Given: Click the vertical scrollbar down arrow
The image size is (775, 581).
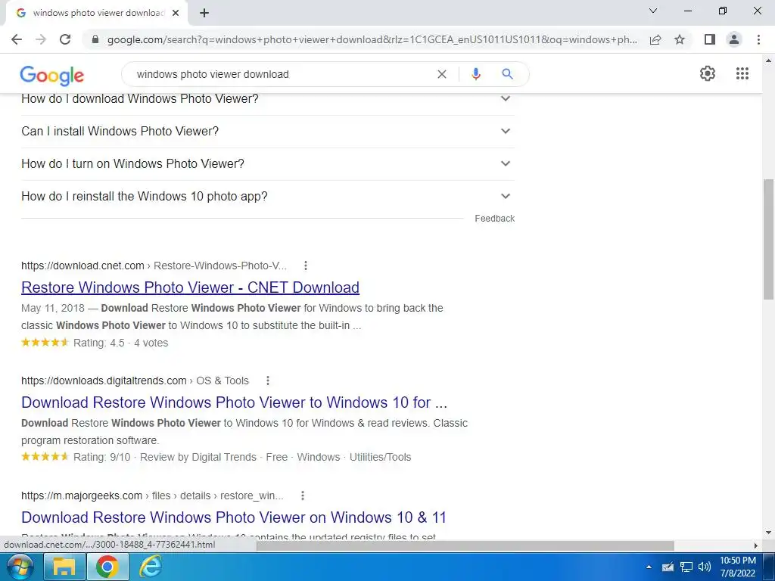Looking at the screenshot, I should tap(768, 533).
